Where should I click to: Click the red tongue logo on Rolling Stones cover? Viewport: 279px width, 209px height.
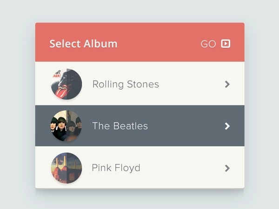61,91
